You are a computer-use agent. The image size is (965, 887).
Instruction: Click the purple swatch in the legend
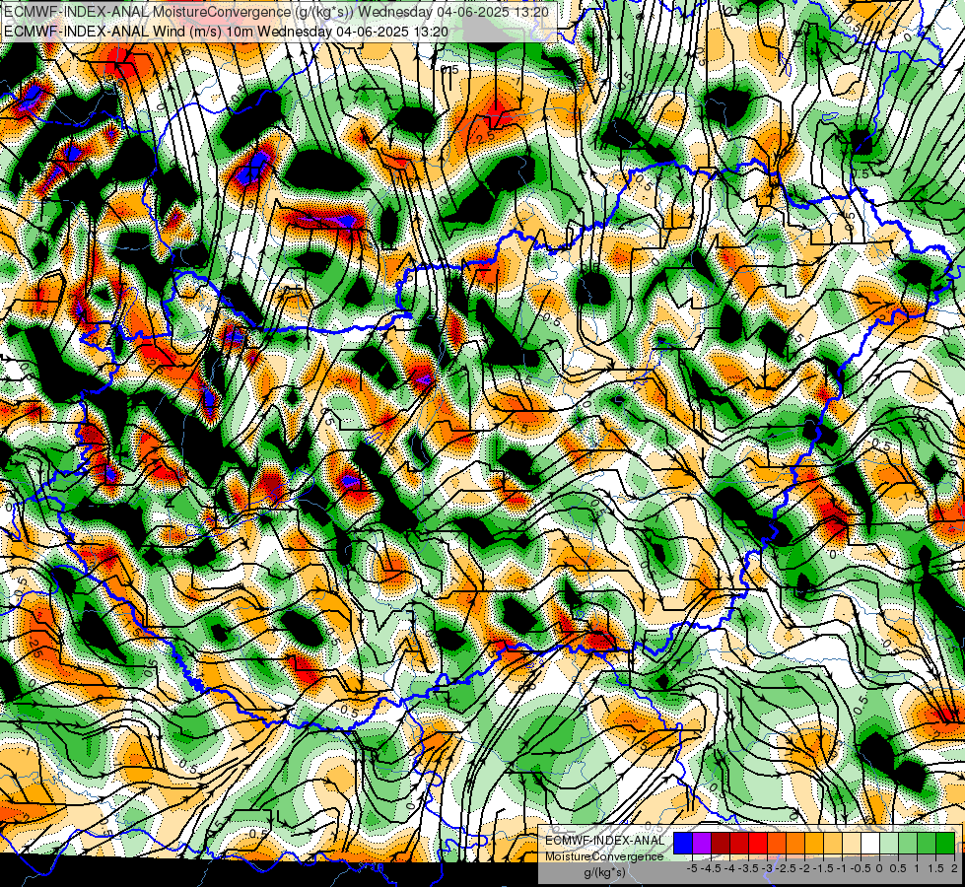click(702, 844)
